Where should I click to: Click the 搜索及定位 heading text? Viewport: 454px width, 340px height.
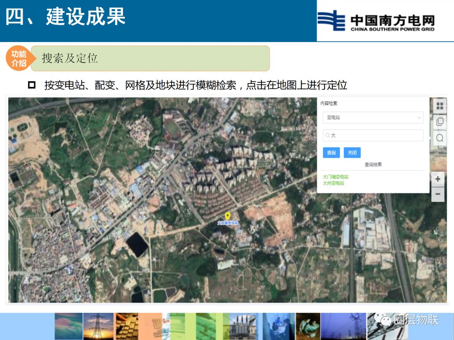click(x=70, y=58)
